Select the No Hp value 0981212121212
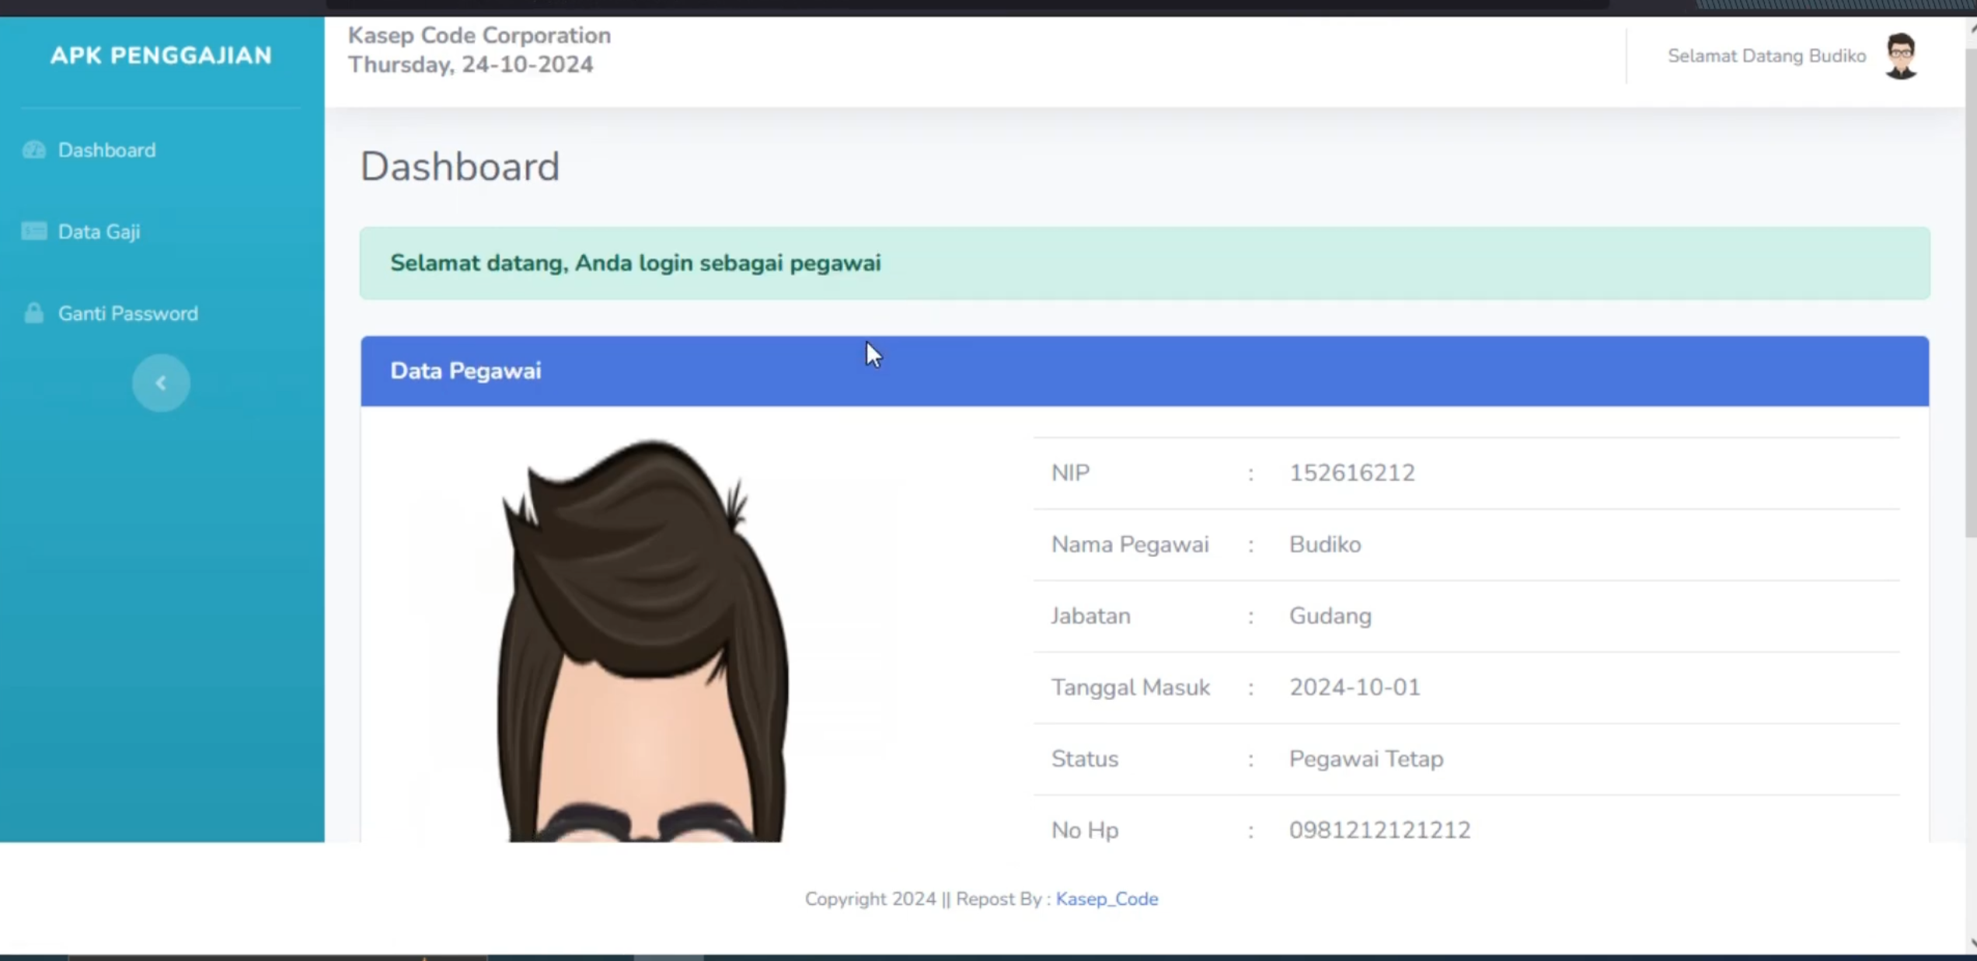This screenshot has width=1977, height=961. (1379, 830)
